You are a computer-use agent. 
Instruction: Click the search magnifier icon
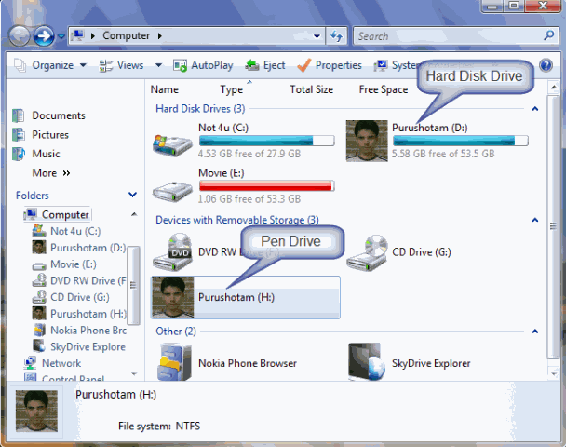(548, 35)
